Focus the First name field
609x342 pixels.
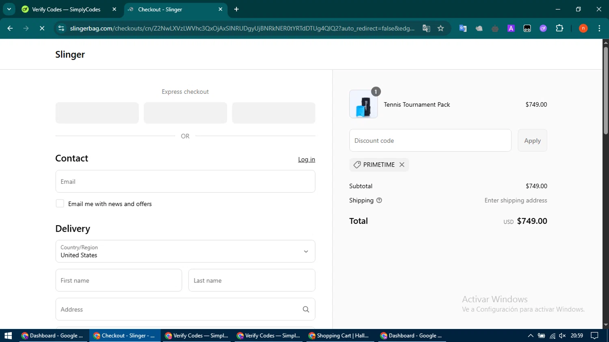(119, 280)
